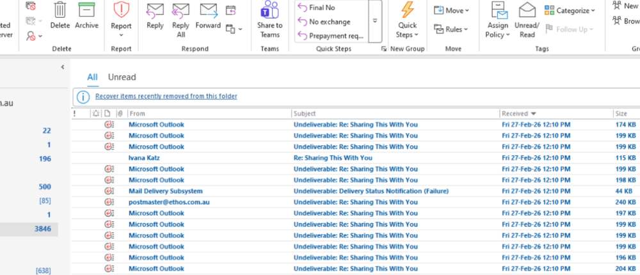
Task: Forward the selected email
Action: pyautogui.click(x=208, y=11)
